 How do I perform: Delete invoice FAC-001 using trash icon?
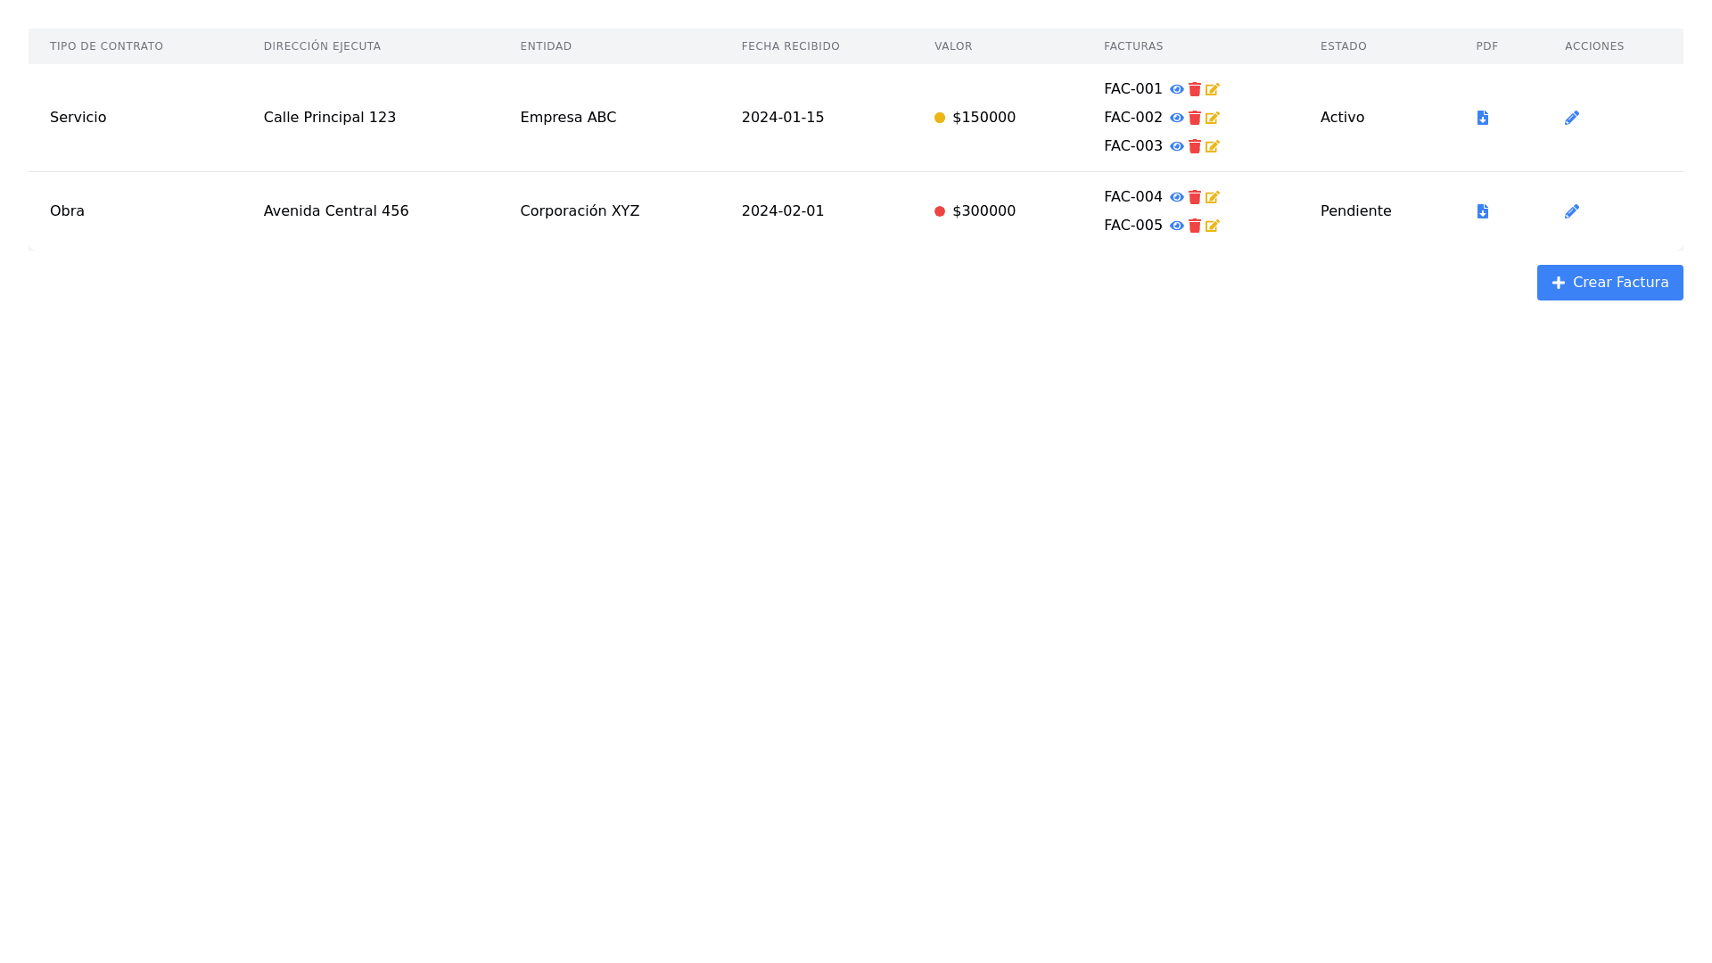(x=1195, y=89)
